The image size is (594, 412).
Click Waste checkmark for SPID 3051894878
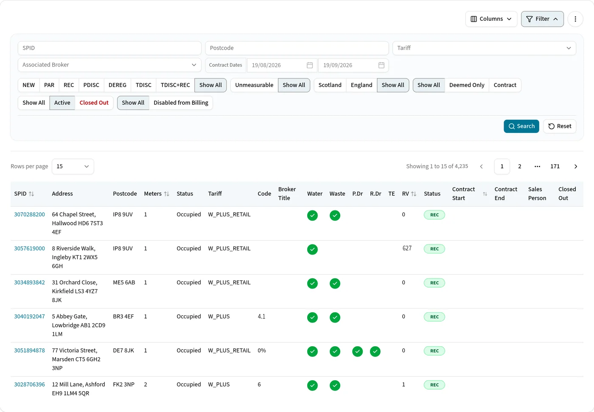tap(335, 351)
